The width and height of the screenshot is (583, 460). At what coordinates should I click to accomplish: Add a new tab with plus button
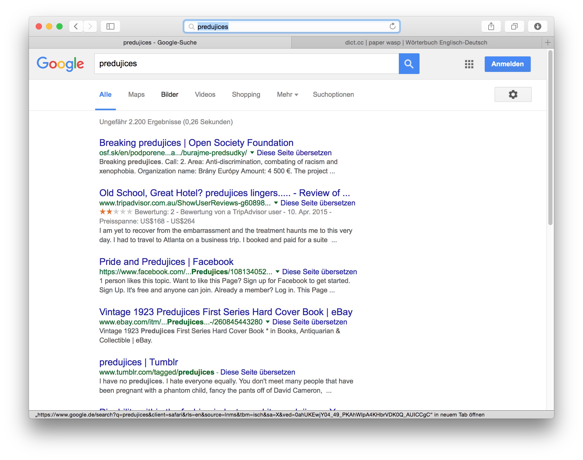pos(548,42)
